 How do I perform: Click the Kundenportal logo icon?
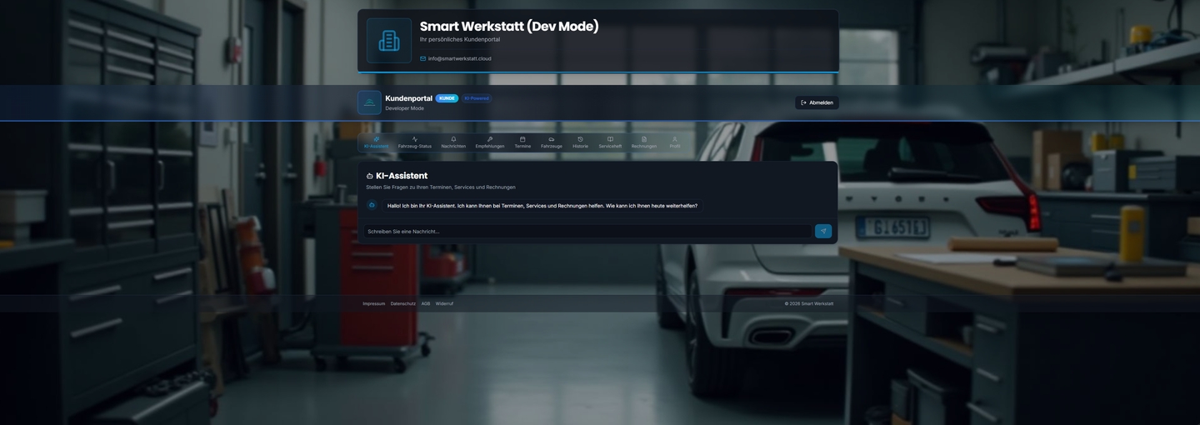point(369,102)
